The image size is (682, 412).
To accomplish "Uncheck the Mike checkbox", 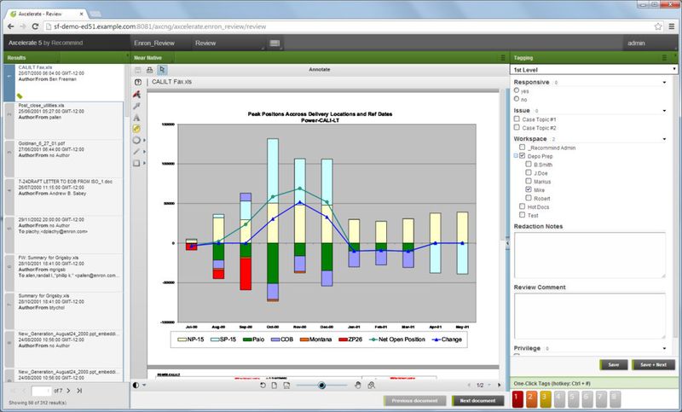I will point(529,189).
